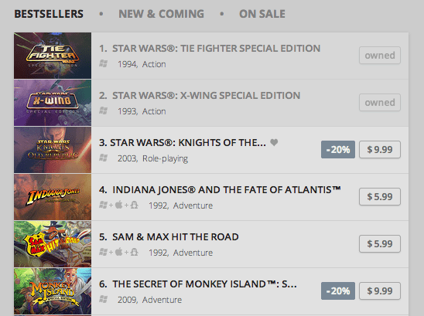Click the Windows icon under TIE Fighter
424x316 pixels.
point(104,63)
